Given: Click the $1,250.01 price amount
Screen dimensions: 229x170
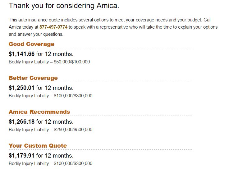Looking at the screenshot, I should 22,88.
